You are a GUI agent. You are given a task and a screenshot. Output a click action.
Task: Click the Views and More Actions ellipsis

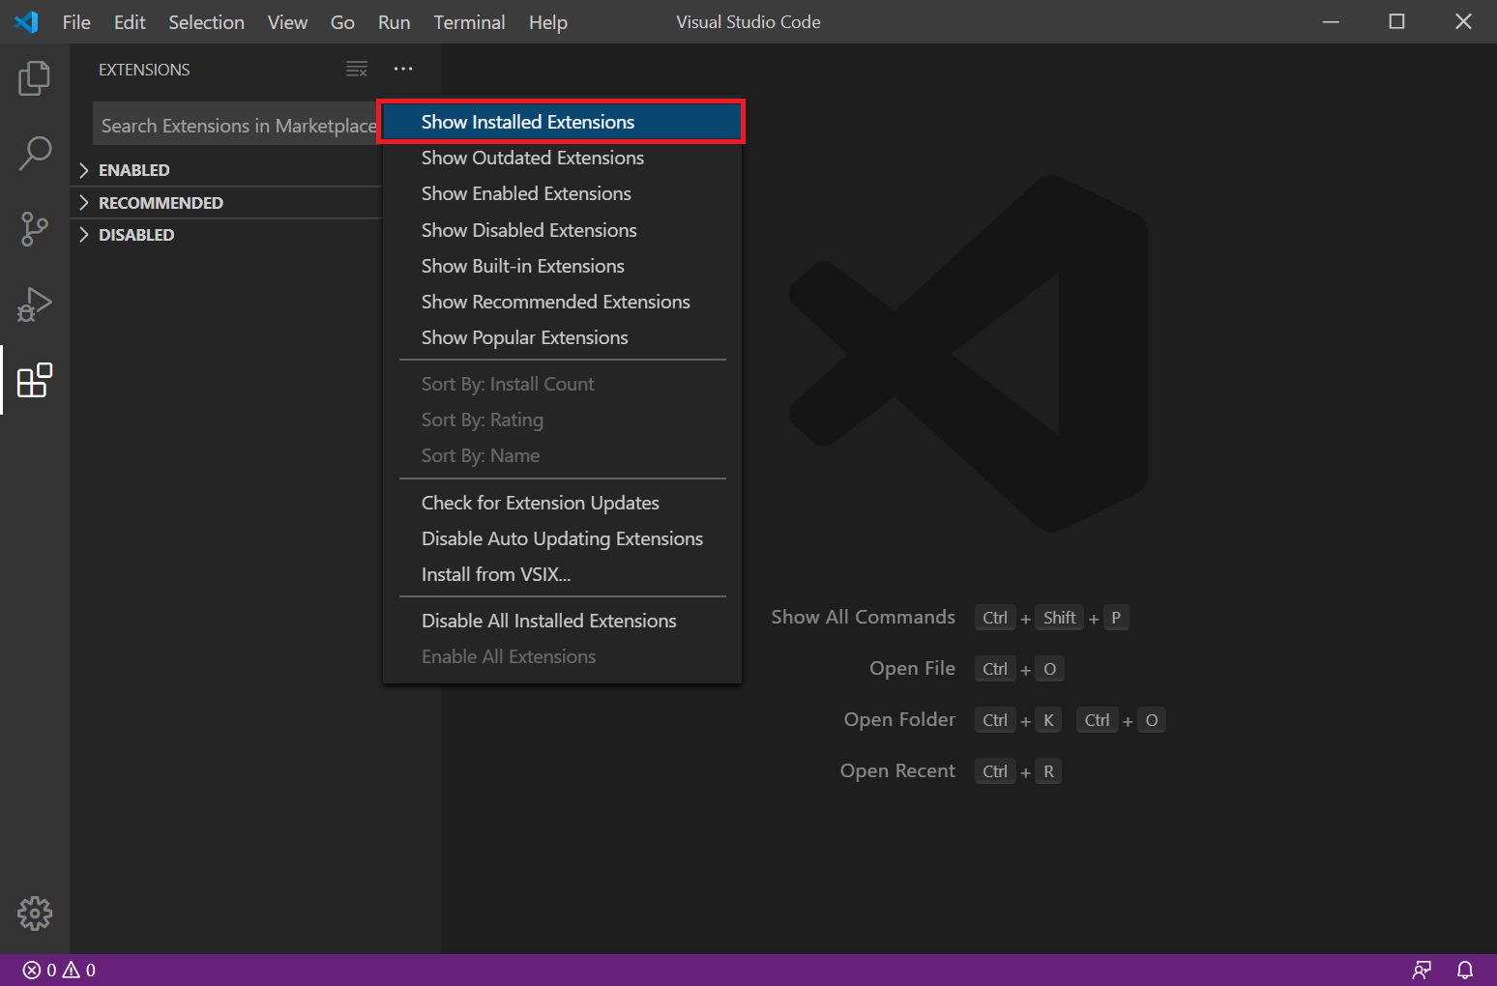[x=403, y=69]
